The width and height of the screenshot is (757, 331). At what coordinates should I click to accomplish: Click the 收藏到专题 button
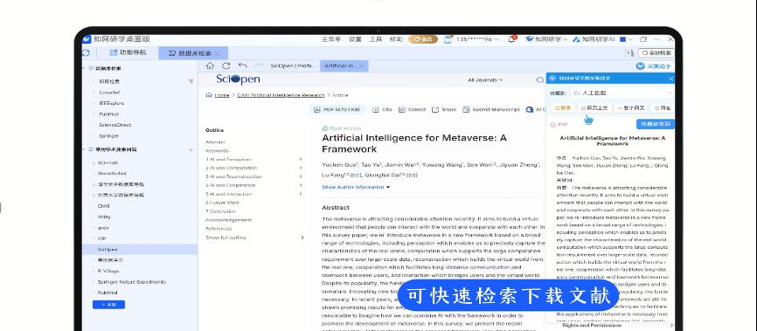[x=655, y=124]
